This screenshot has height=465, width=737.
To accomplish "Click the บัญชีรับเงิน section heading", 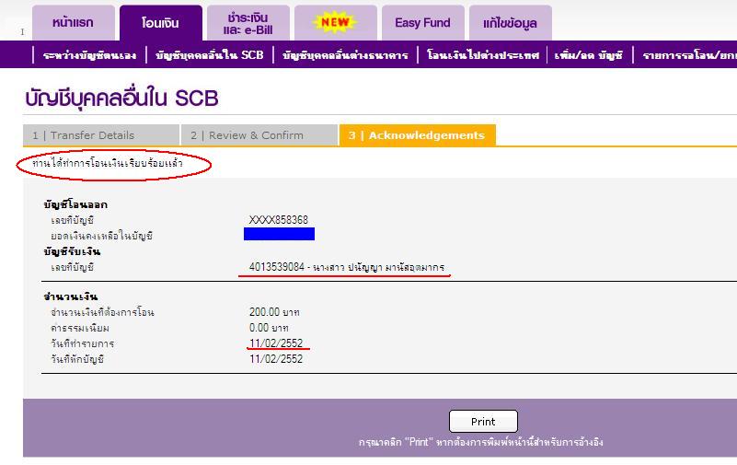I will [x=72, y=251].
